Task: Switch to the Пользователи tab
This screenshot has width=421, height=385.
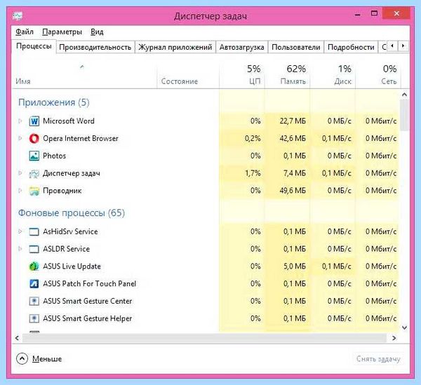Action: coord(296,47)
